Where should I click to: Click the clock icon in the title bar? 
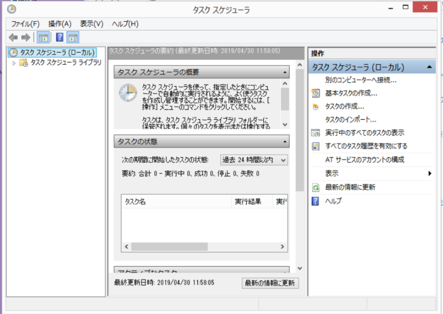point(11,9)
